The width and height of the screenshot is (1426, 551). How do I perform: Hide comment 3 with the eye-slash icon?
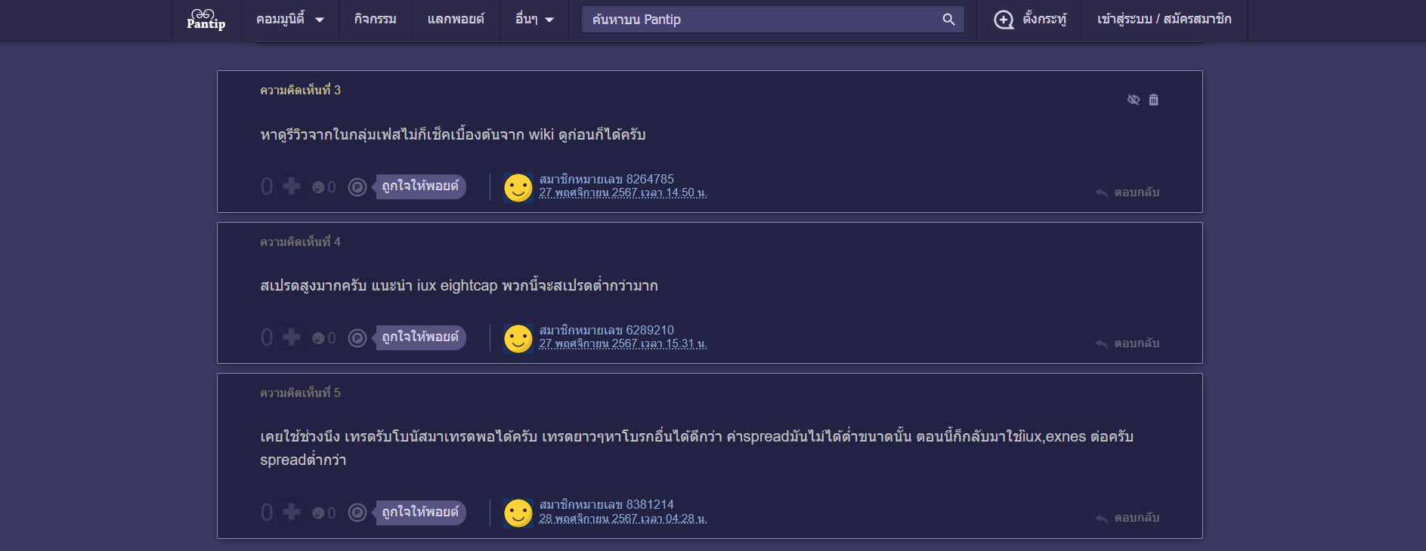click(x=1133, y=100)
